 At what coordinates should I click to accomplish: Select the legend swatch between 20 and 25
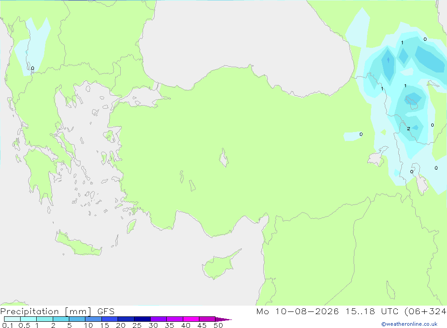click(126, 319)
